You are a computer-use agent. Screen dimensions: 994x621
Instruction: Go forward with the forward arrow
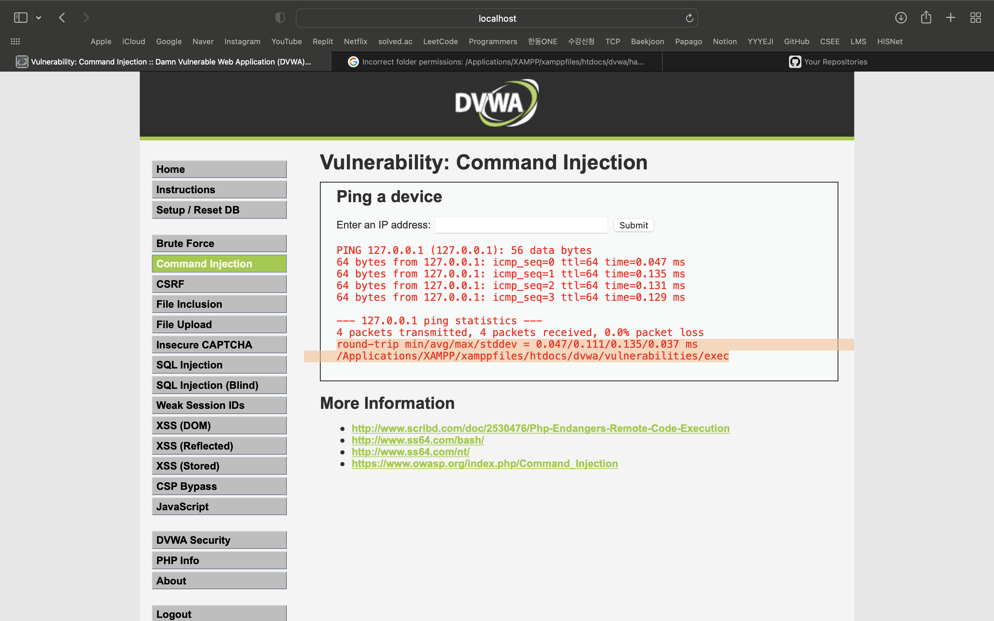tap(86, 18)
